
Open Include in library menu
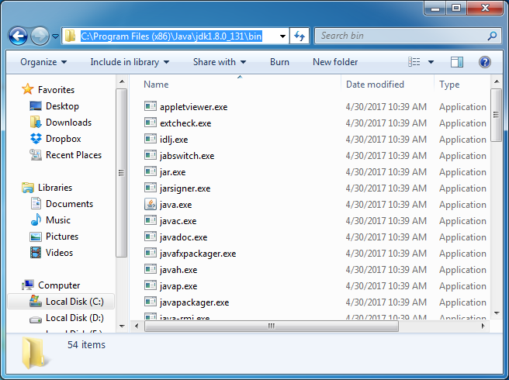point(130,62)
